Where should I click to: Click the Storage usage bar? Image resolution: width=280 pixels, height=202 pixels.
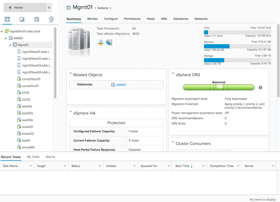coord(237,60)
